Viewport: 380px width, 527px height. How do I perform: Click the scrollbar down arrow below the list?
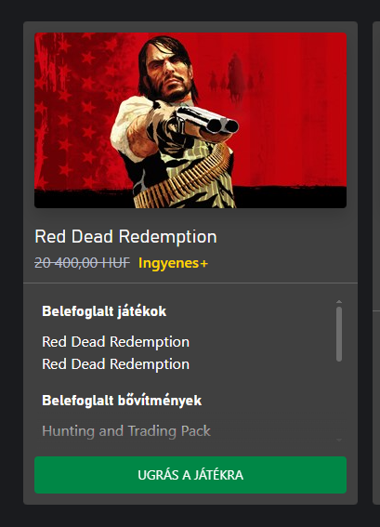pyautogui.click(x=339, y=440)
